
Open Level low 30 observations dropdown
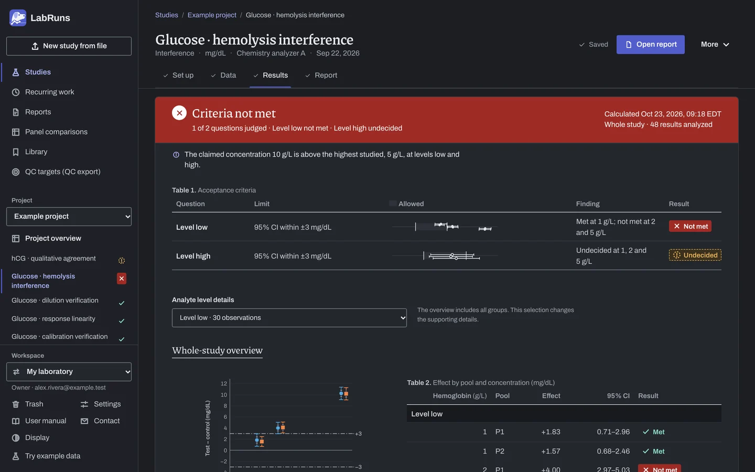coord(289,318)
